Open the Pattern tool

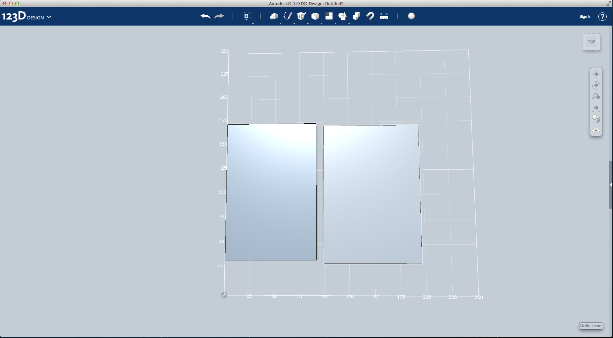pos(329,16)
